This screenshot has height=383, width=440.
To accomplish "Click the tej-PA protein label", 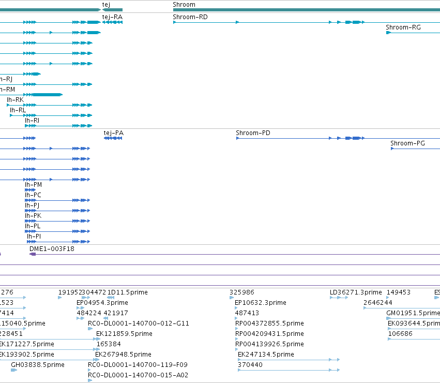I will coord(114,133).
